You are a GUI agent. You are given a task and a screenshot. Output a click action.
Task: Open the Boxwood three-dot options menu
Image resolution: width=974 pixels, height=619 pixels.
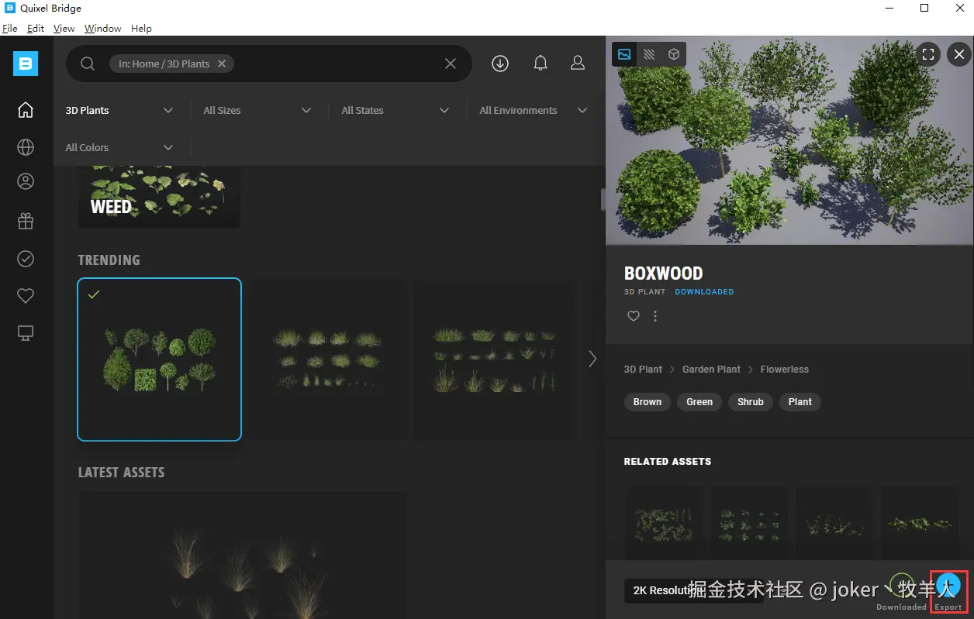point(655,316)
